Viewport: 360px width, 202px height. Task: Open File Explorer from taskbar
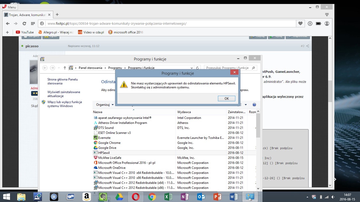pos(21,197)
